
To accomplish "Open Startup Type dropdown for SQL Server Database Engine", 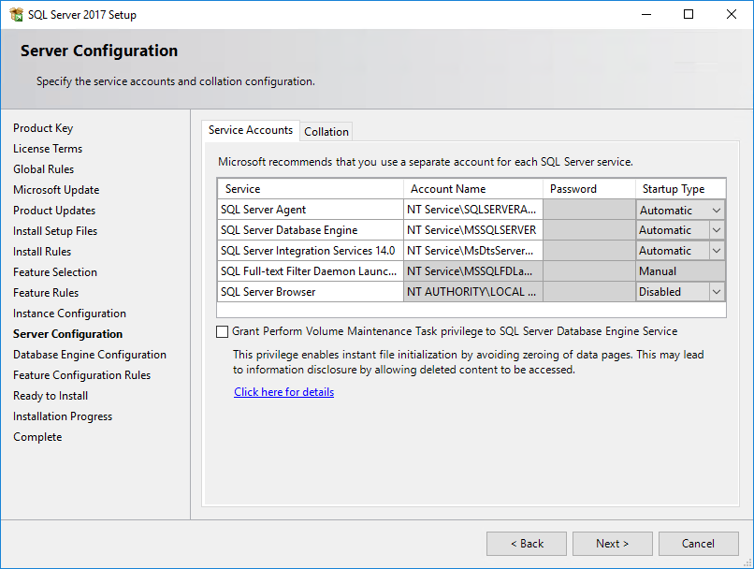I will [x=716, y=230].
